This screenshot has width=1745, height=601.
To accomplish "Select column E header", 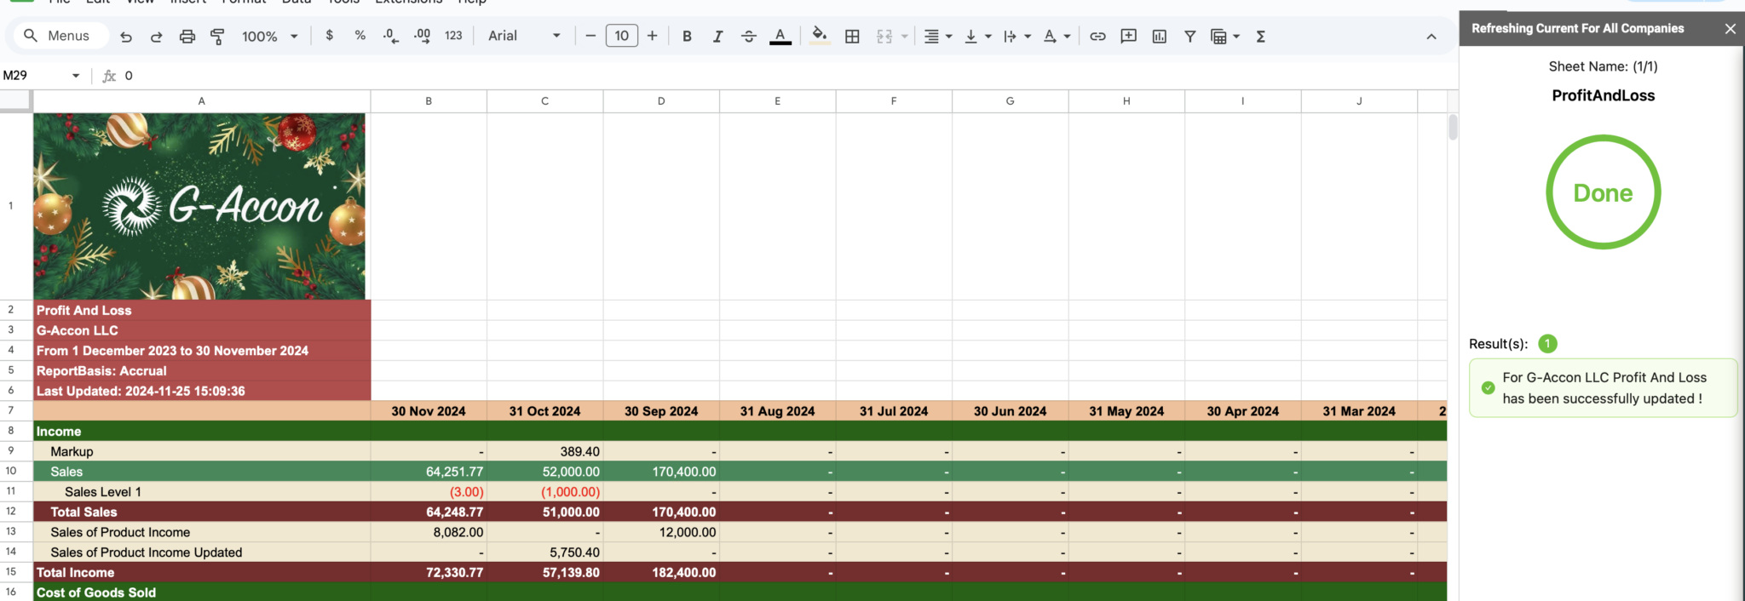I will pyautogui.click(x=778, y=101).
